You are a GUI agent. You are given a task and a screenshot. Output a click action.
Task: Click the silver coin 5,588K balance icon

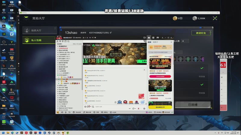point(195,18)
